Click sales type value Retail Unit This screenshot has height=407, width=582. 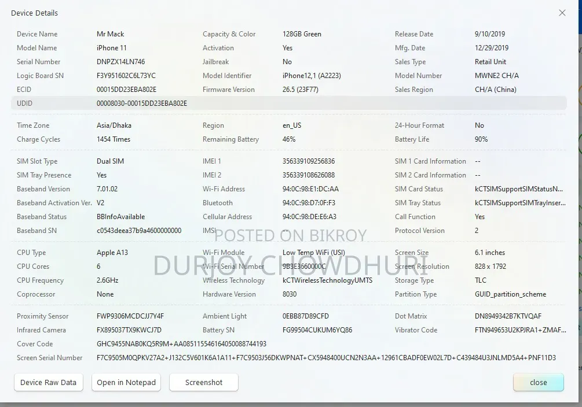click(491, 62)
